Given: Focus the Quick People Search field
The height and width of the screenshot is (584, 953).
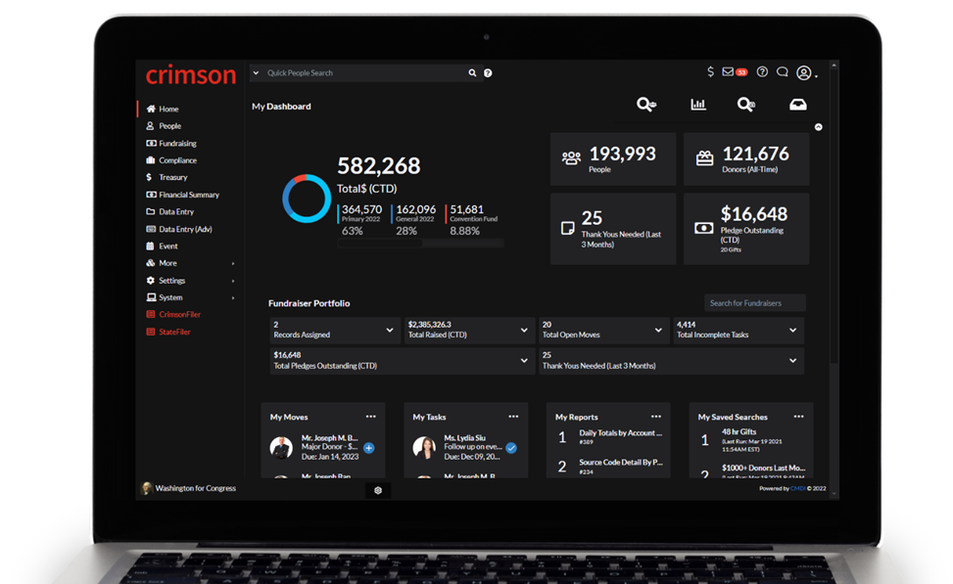Looking at the screenshot, I should pyautogui.click(x=364, y=72).
